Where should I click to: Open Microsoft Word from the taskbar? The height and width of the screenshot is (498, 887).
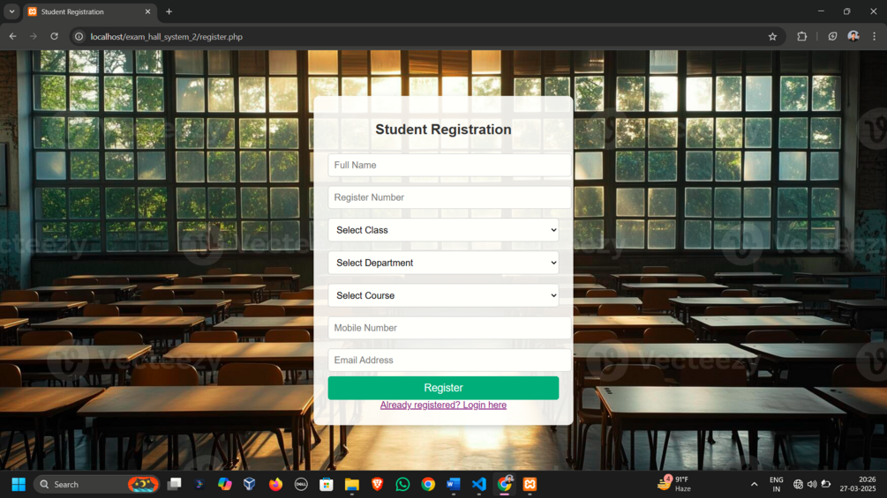(x=454, y=485)
